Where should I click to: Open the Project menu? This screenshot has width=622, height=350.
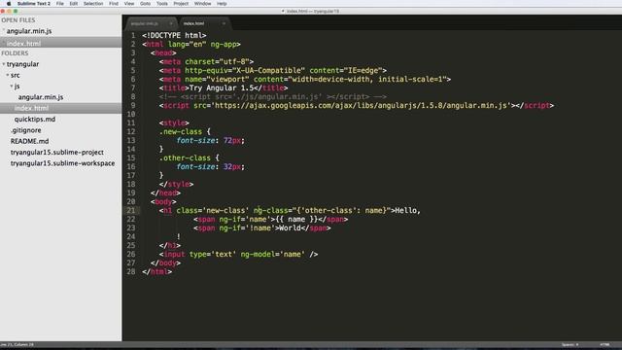[x=181, y=4]
